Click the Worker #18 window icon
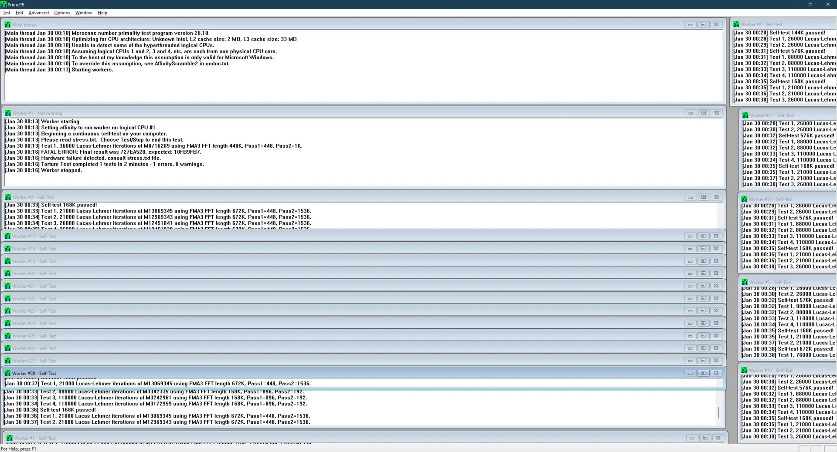The image size is (837, 452). point(7,249)
